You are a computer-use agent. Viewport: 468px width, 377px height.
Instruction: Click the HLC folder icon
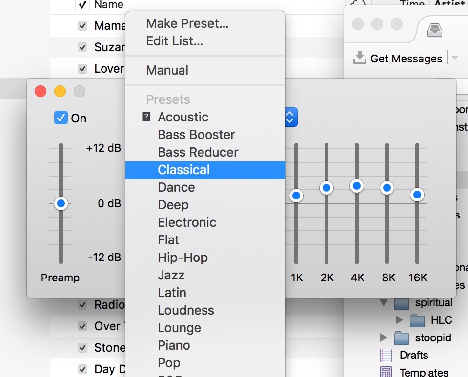(x=417, y=320)
